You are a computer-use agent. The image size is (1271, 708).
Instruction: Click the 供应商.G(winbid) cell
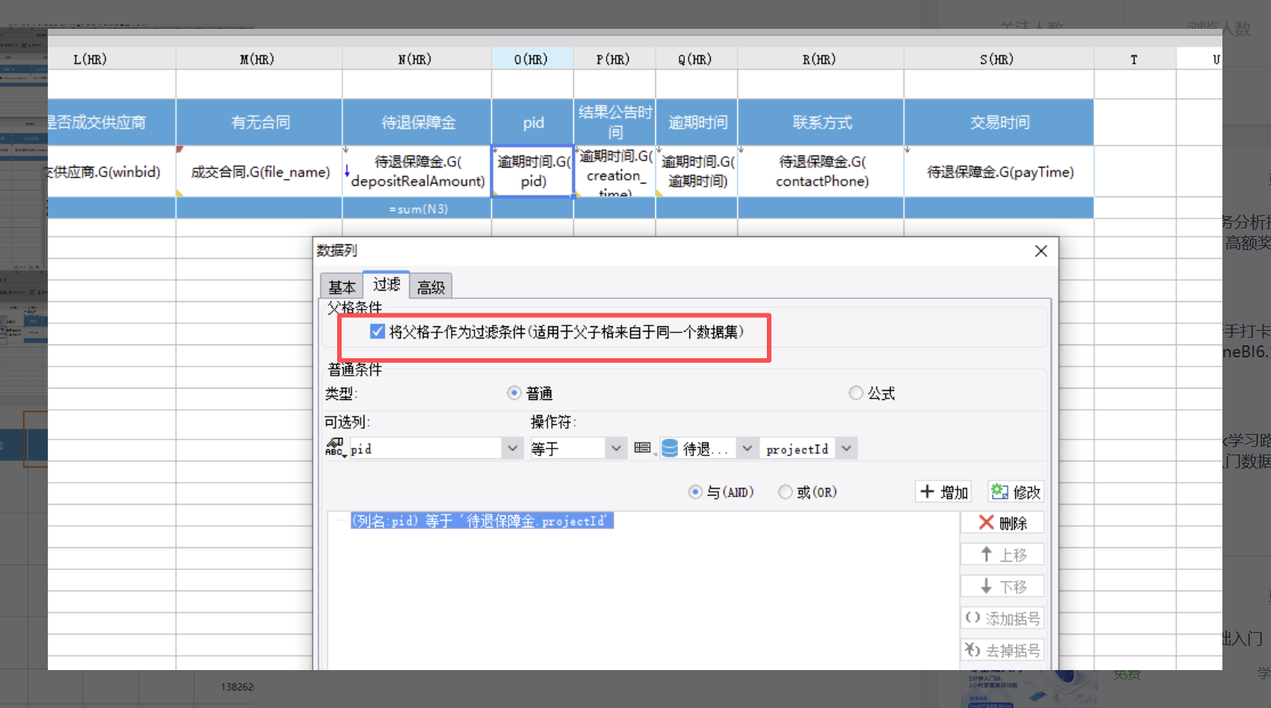[112, 171]
